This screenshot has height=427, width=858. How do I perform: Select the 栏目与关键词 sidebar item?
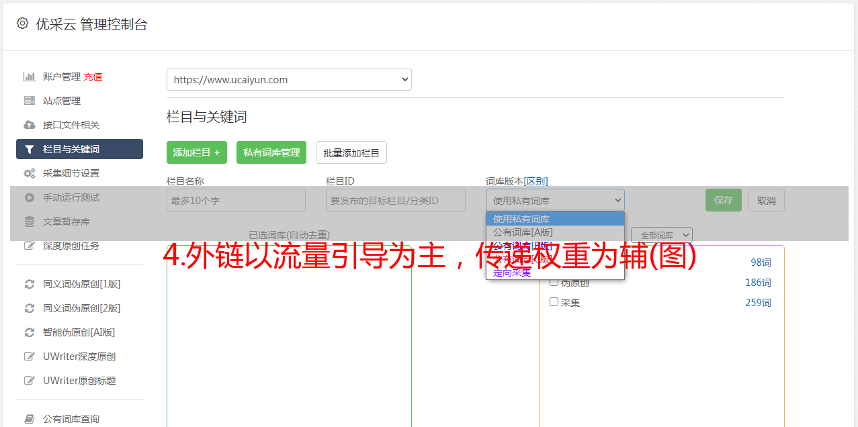[79, 149]
